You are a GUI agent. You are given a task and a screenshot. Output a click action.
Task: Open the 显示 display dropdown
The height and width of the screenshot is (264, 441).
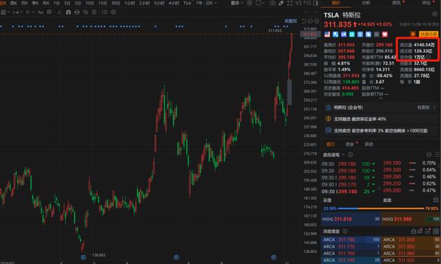click(237, 3)
